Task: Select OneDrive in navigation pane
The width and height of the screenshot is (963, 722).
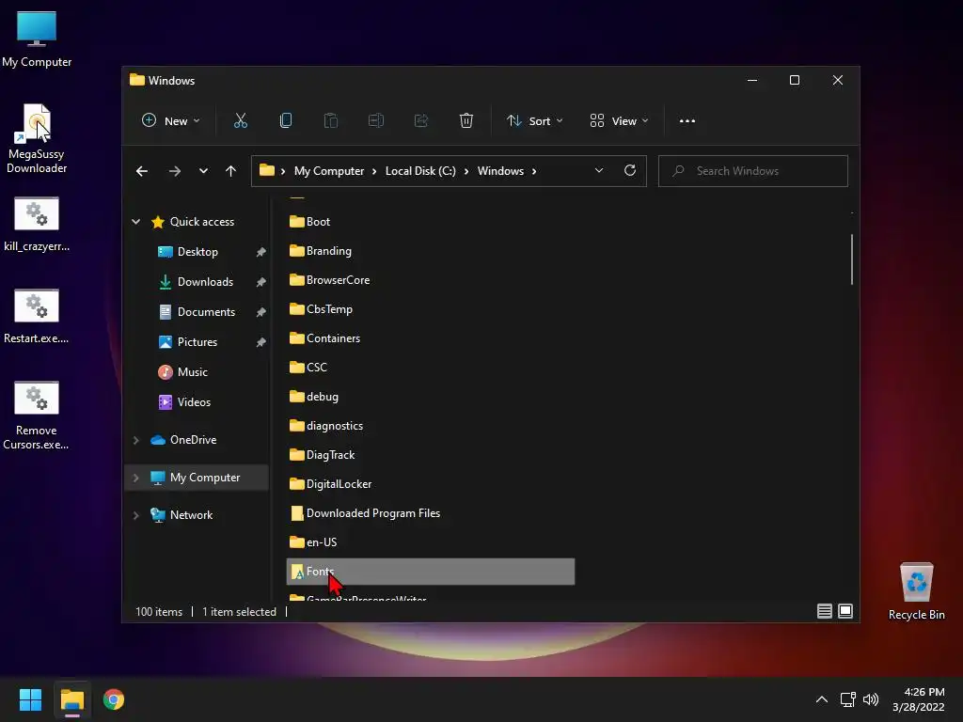Action: [x=193, y=440]
